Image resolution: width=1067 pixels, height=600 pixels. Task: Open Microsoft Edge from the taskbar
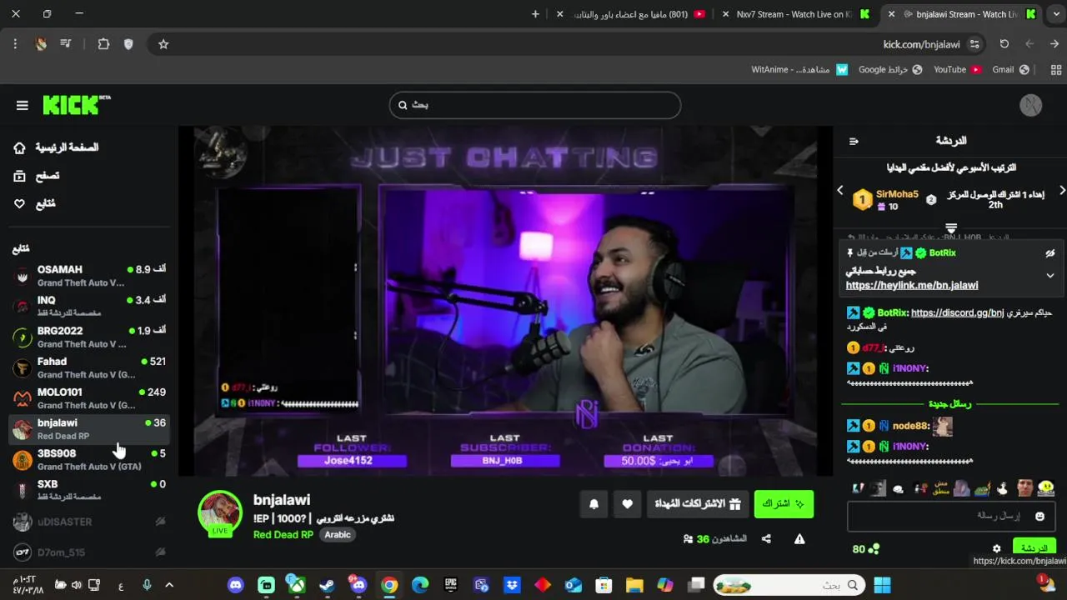420,585
